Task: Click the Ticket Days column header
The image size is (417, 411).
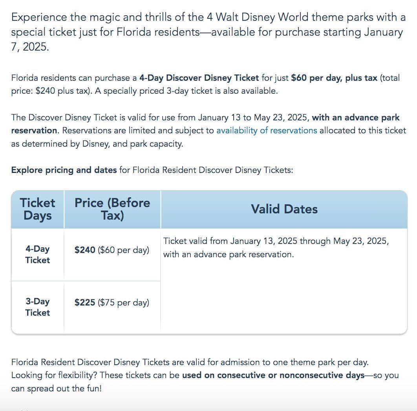Action: [x=37, y=209]
